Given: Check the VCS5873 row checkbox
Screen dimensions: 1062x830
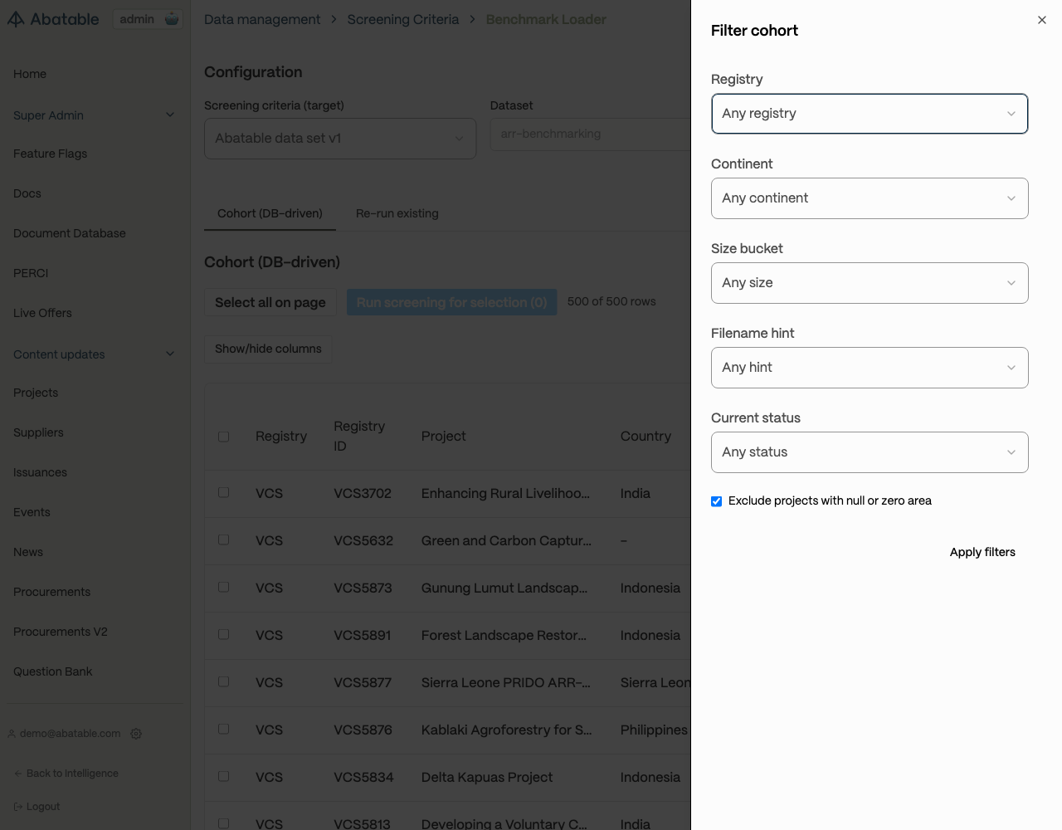Looking at the screenshot, I should tap(223, 587).
